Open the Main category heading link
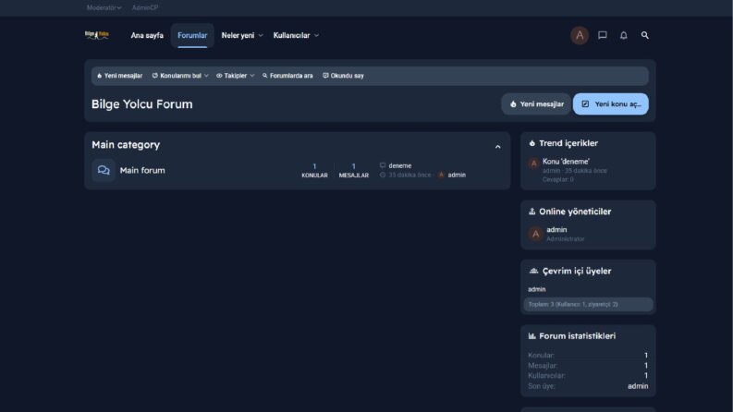The width and height of the screenshot is (733, 412). pos(126,145)
